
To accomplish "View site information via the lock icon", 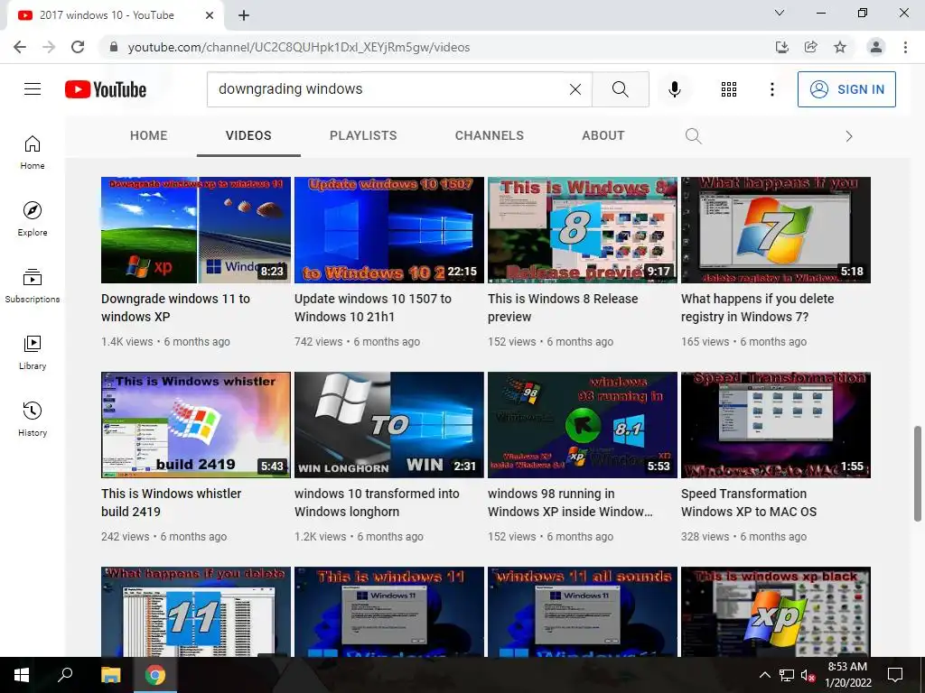I will tap(114, 47).
